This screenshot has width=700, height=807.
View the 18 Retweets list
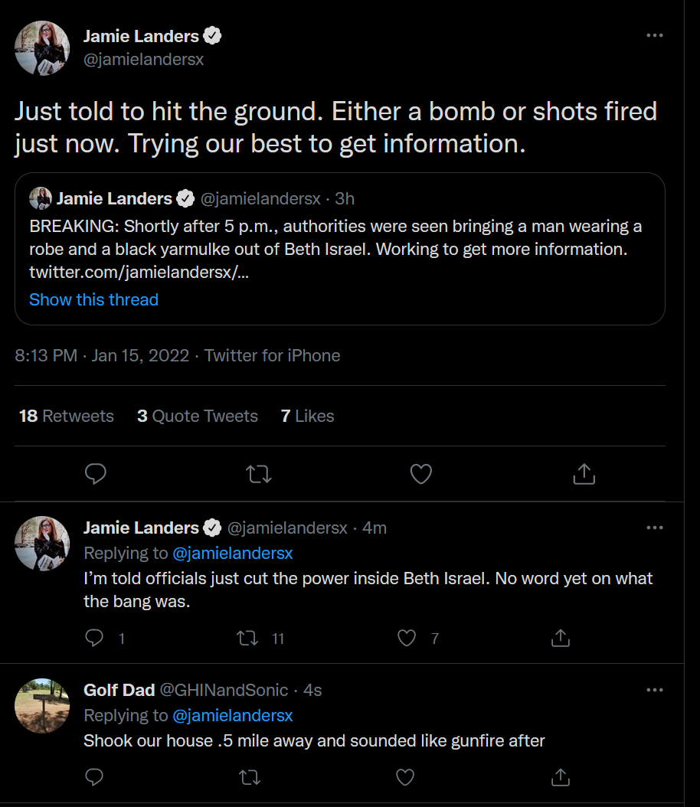67,416
